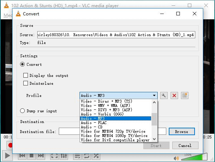
Task: Stop playback in VLC main window
Action: [x=32, y=156]
